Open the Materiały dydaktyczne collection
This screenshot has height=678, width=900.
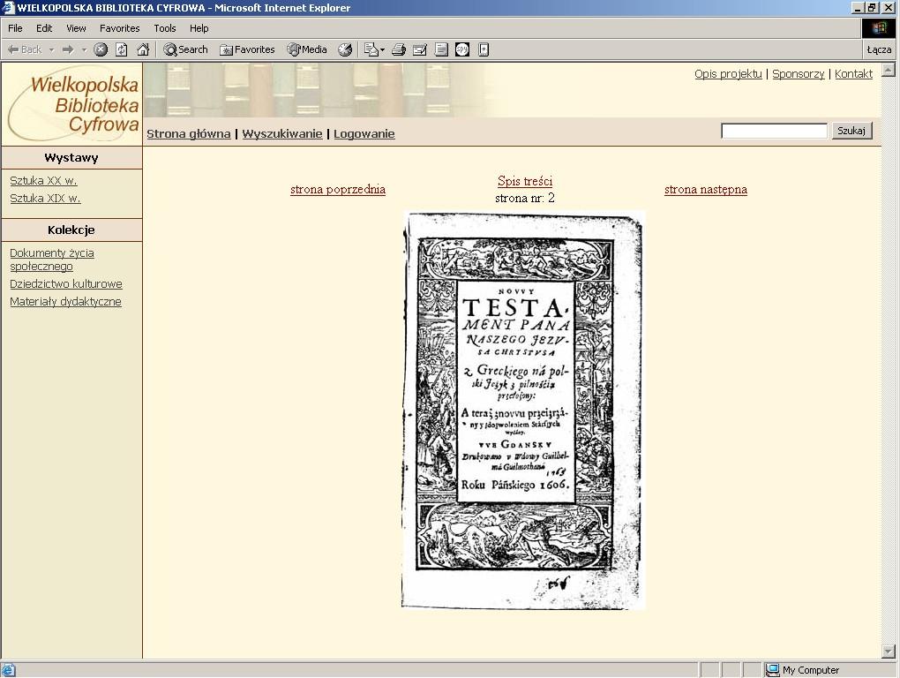point(65,302)
